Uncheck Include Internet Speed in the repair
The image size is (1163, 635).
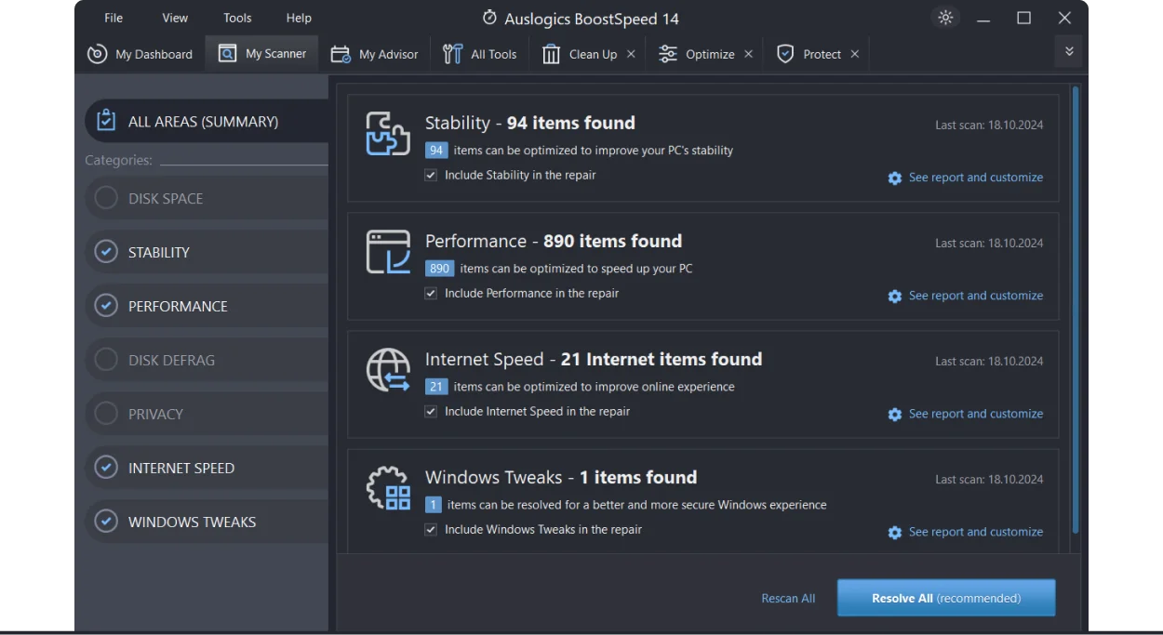(431, 411)
